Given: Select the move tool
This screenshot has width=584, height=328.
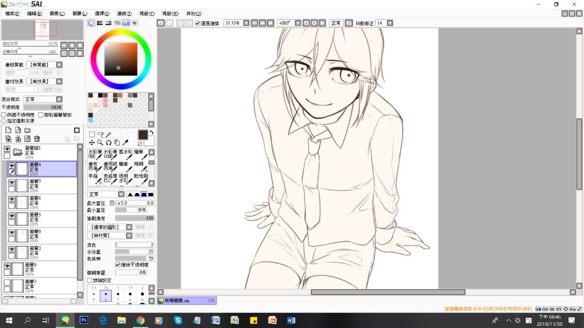Looking at the screenshot, I should 92,143.
